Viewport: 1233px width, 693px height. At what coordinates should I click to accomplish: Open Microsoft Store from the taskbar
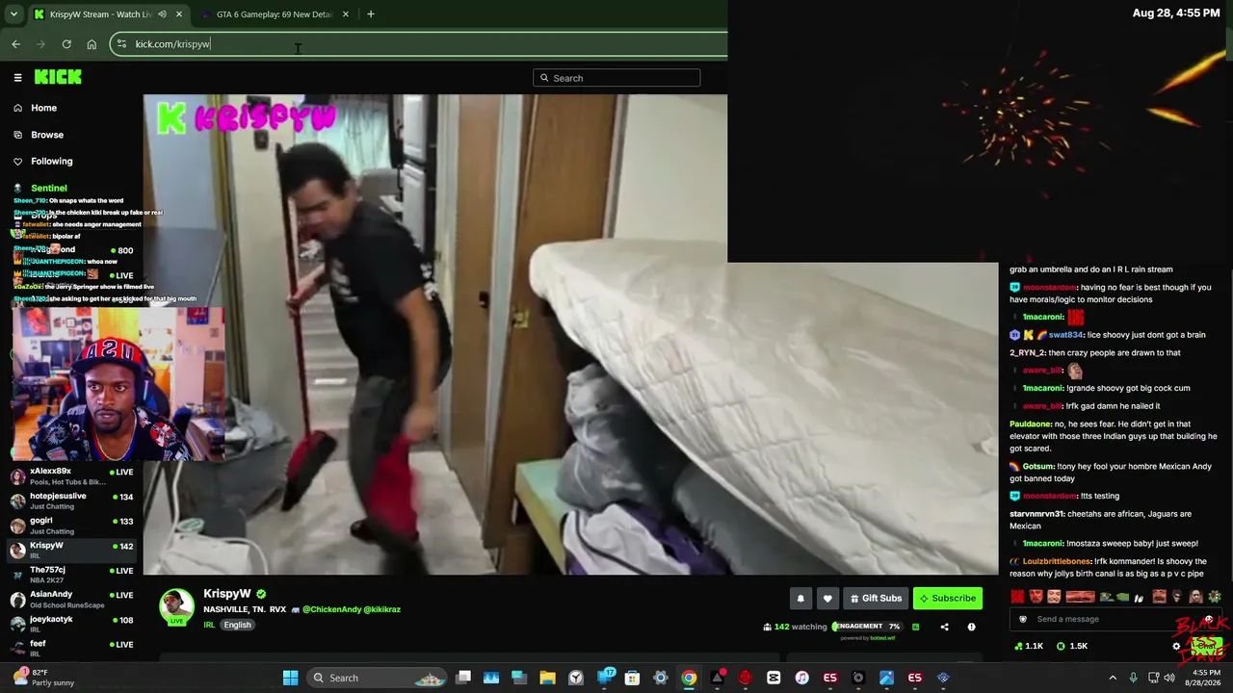pyautogui.click(x=632, y=678)
